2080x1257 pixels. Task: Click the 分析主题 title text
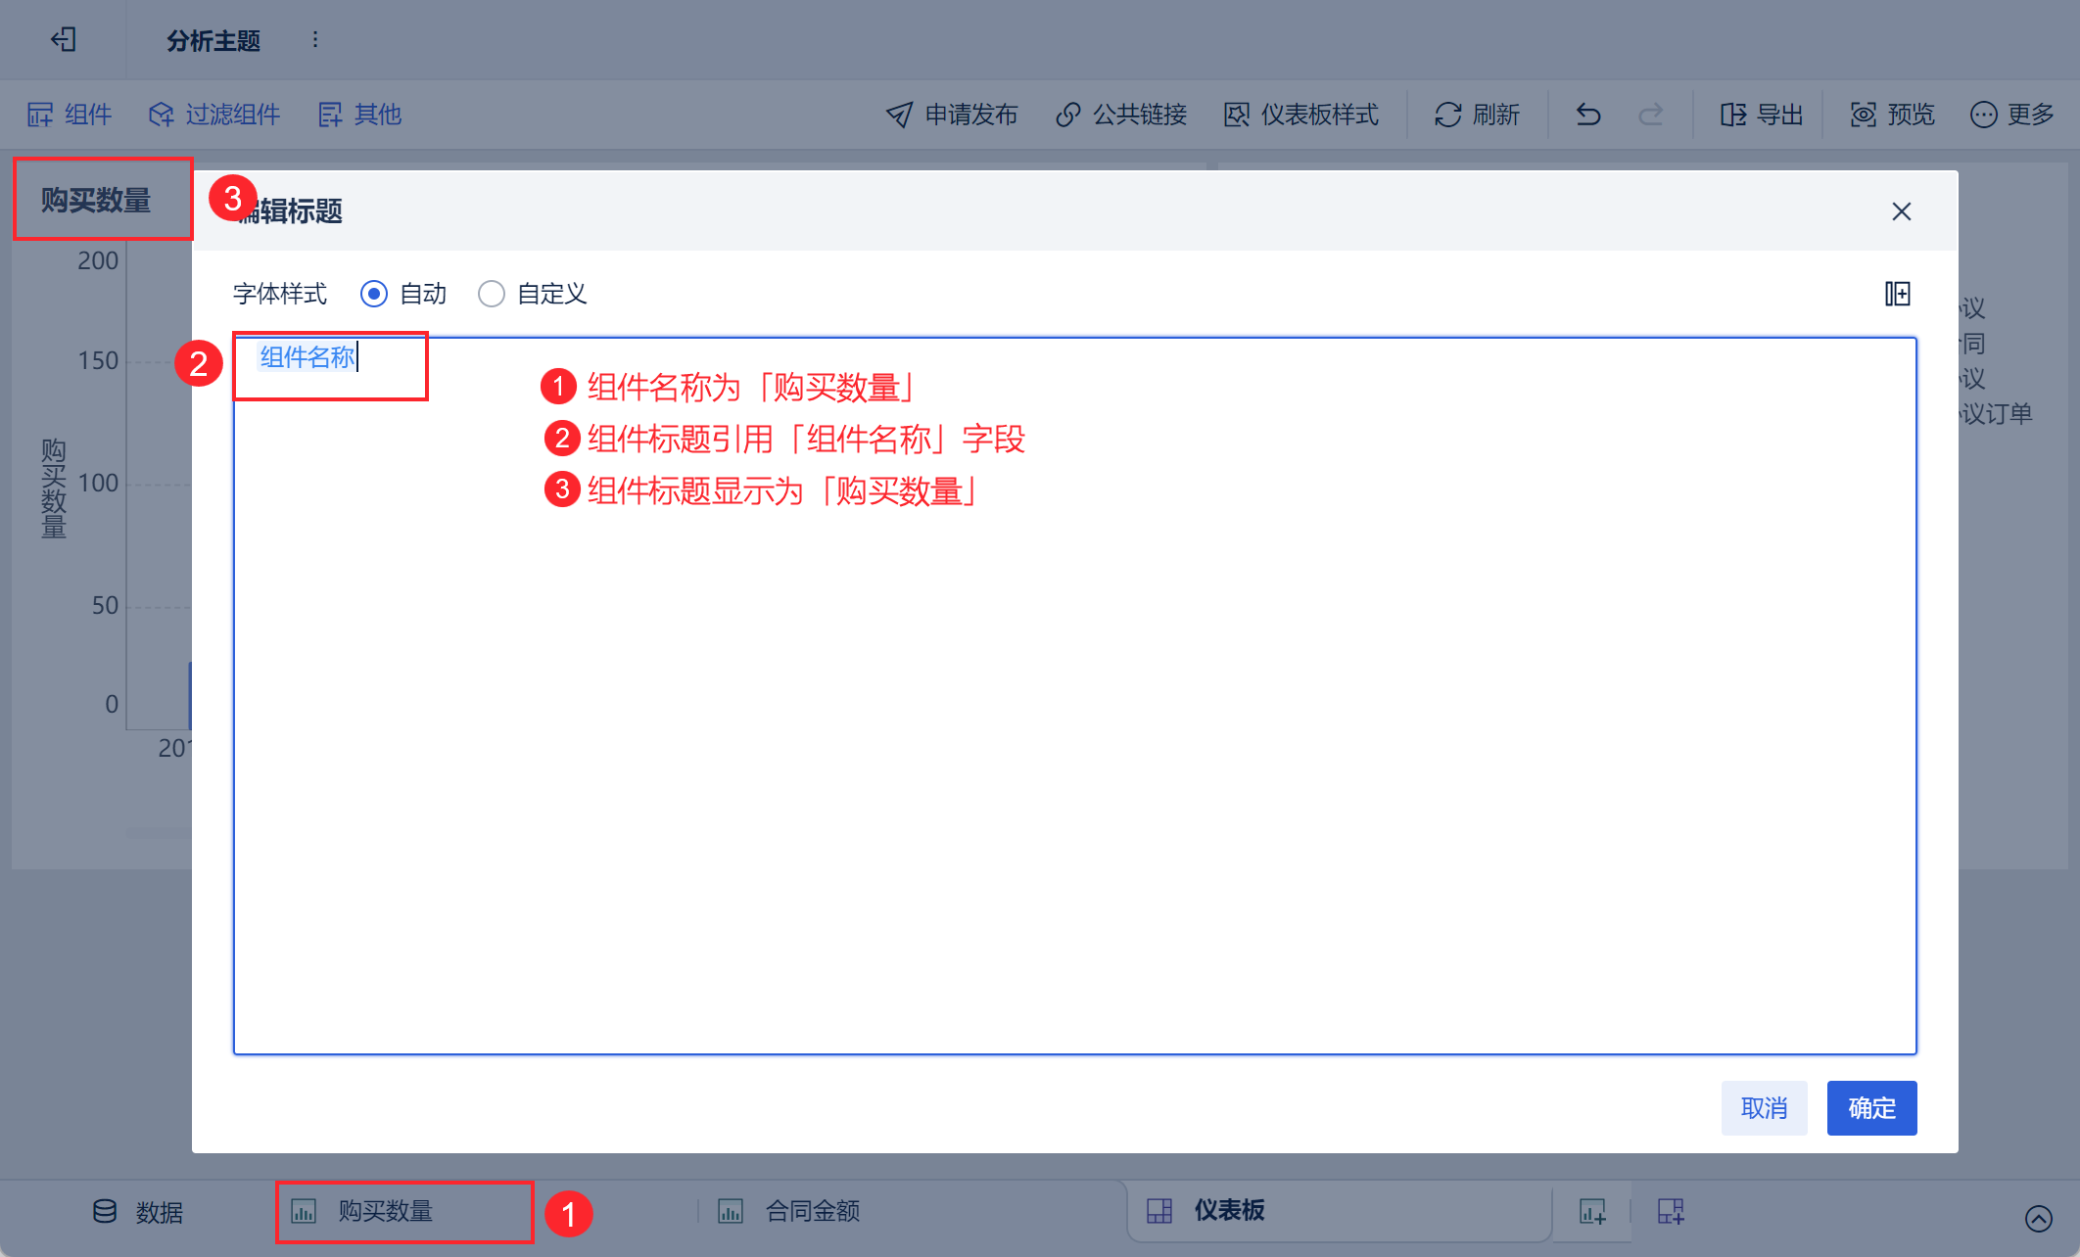tap(213, 41)
